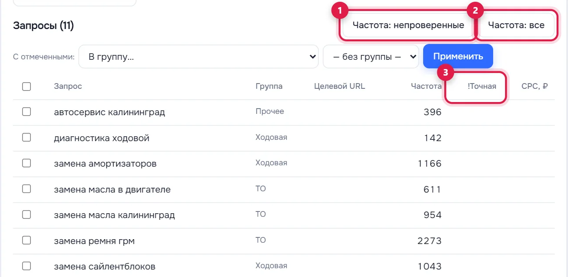Viewport: 568px width, 277px height.
Task: Click the Частота column header
Action: pyautogui.click(x=426, y=86)
